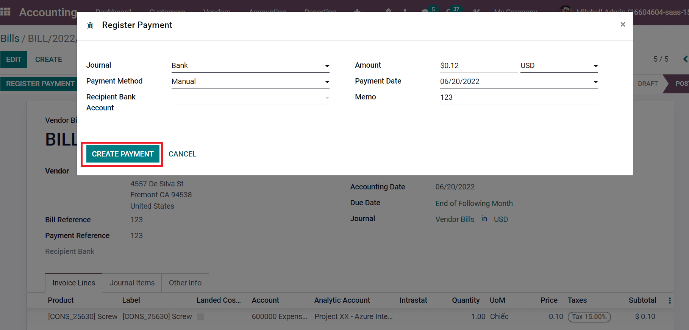Open column options kebab icon in table header
Screen dimensions: 689x330
coord(670,301)
